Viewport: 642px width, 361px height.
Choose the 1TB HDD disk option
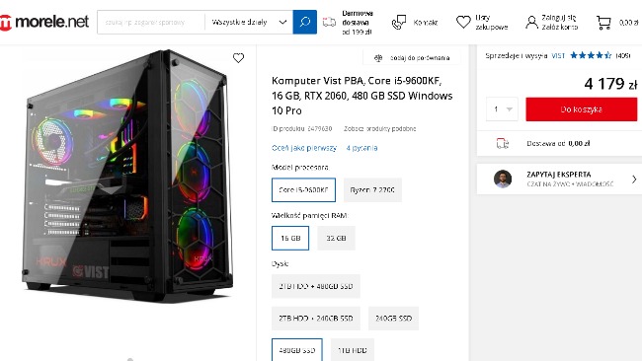point(353,350)
